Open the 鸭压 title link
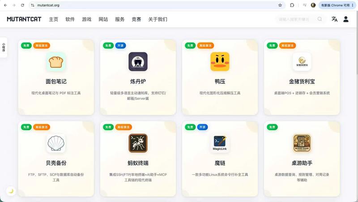 220,82
